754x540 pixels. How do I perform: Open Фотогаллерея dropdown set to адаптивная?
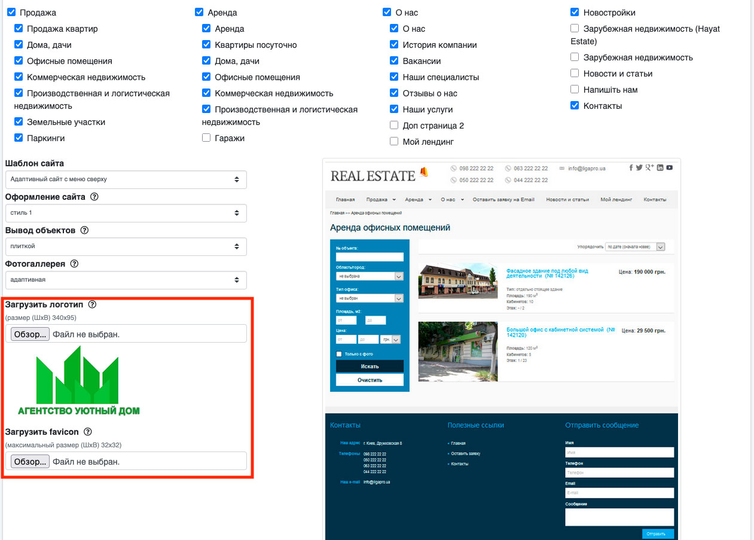click(x=126, y=280)
